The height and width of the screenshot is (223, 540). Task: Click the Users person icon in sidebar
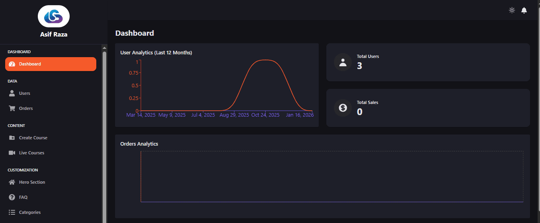pos(12,93)
